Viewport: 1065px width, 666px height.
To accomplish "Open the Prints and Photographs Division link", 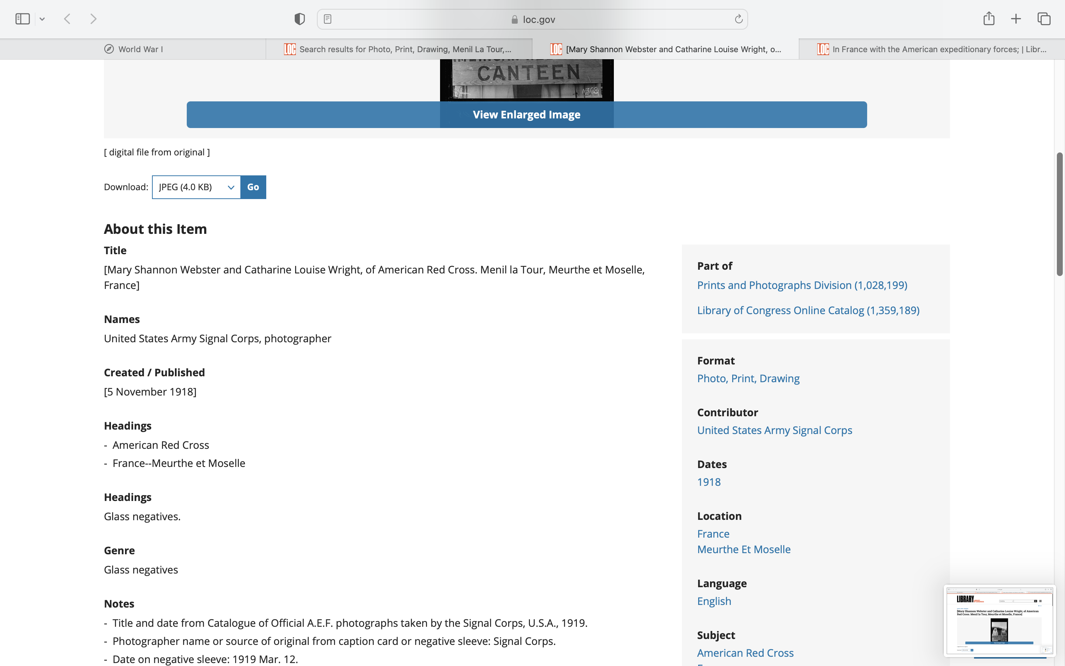I will (x=802, y=285).
